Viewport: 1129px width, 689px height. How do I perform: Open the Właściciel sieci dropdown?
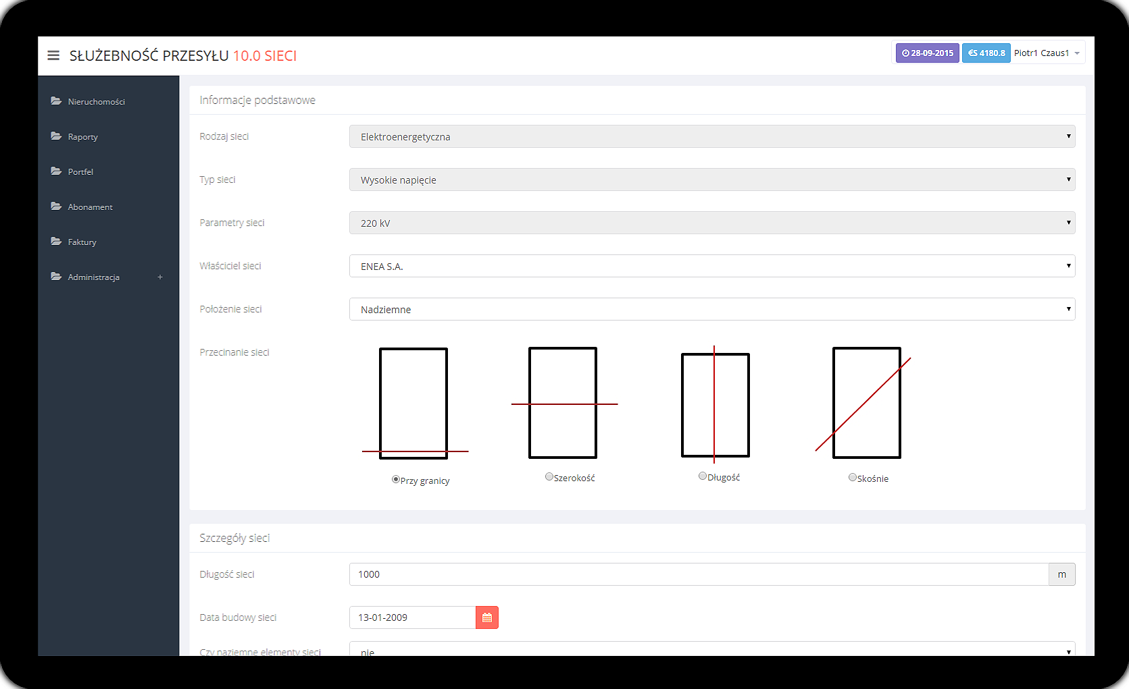[x=711, y=266]
